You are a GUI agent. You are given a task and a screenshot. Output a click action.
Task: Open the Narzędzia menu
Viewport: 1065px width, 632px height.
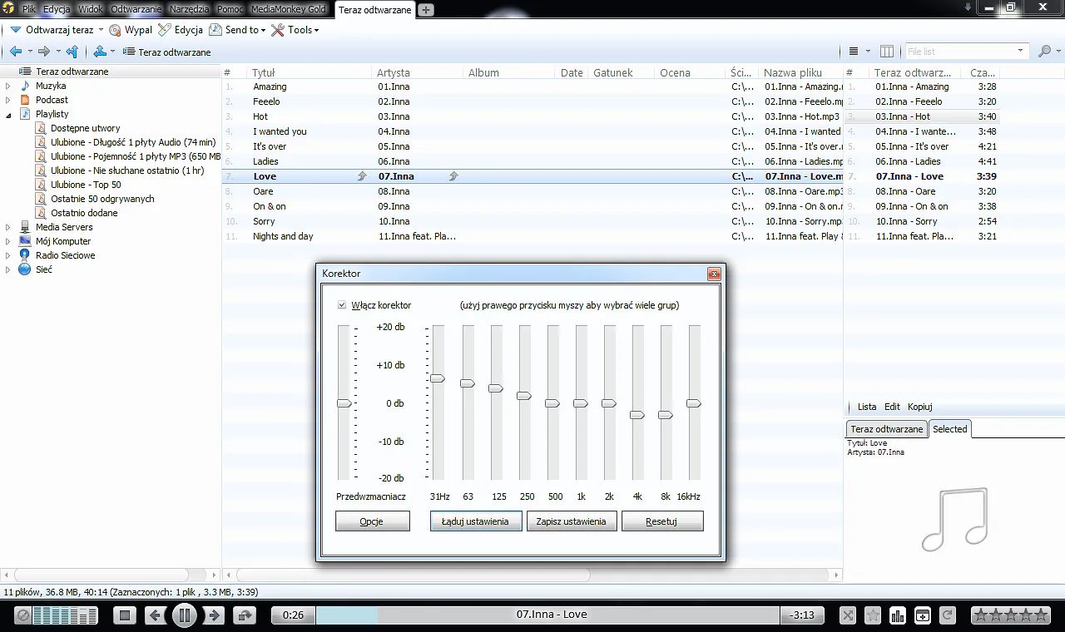coord(189,9)
